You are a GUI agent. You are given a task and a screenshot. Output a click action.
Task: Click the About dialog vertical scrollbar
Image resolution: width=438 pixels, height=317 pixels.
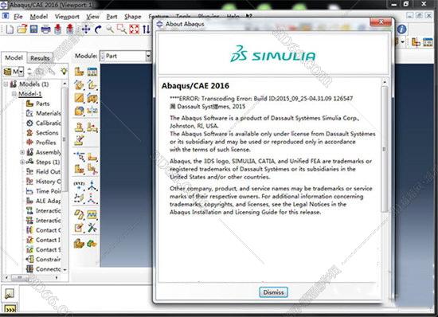pyautogui.click(x=385, y=149)
